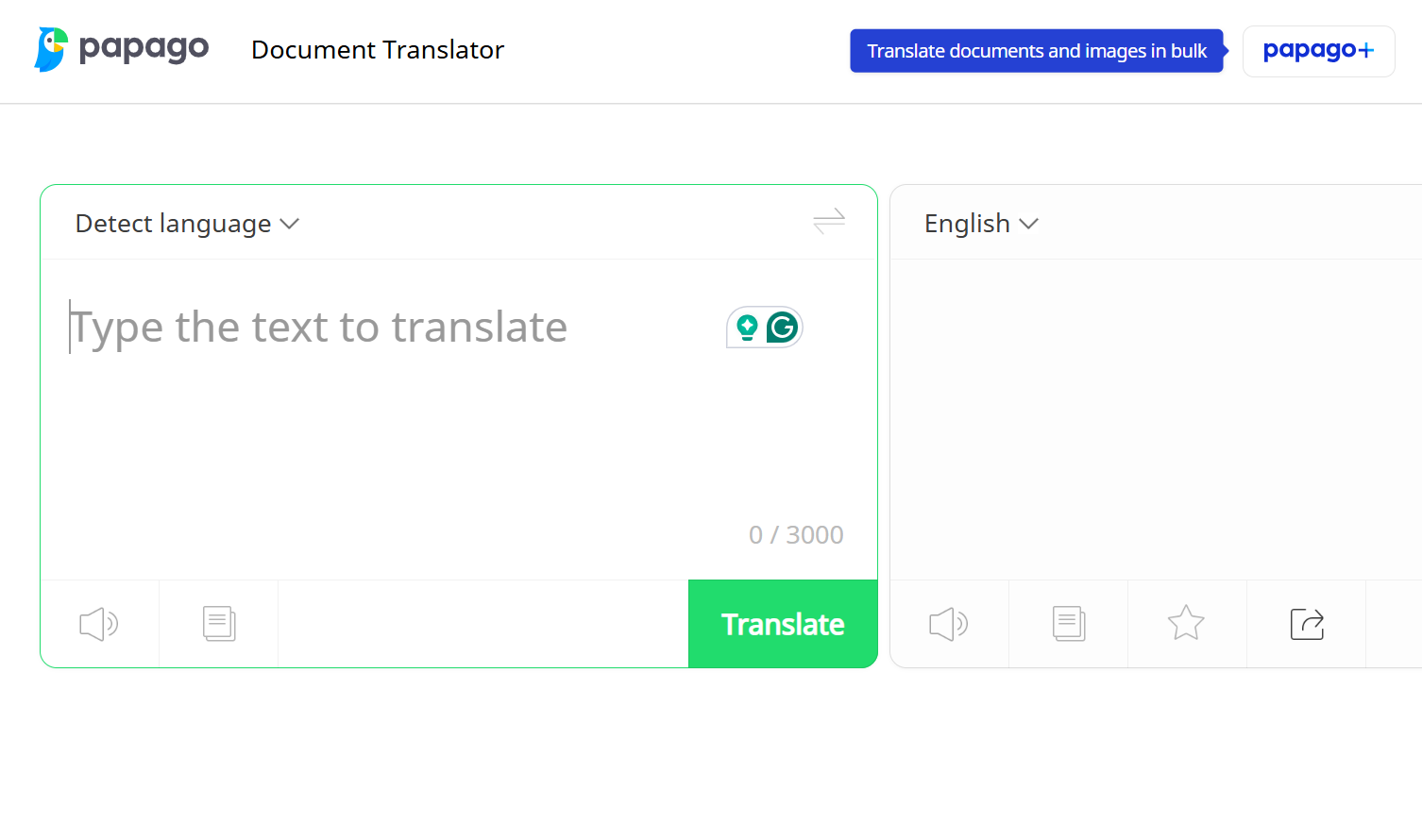Image resolution: width=1422 pixels, height=824 pixels.
Task: Swap source and target languages
Action: (x=829, y=221)
